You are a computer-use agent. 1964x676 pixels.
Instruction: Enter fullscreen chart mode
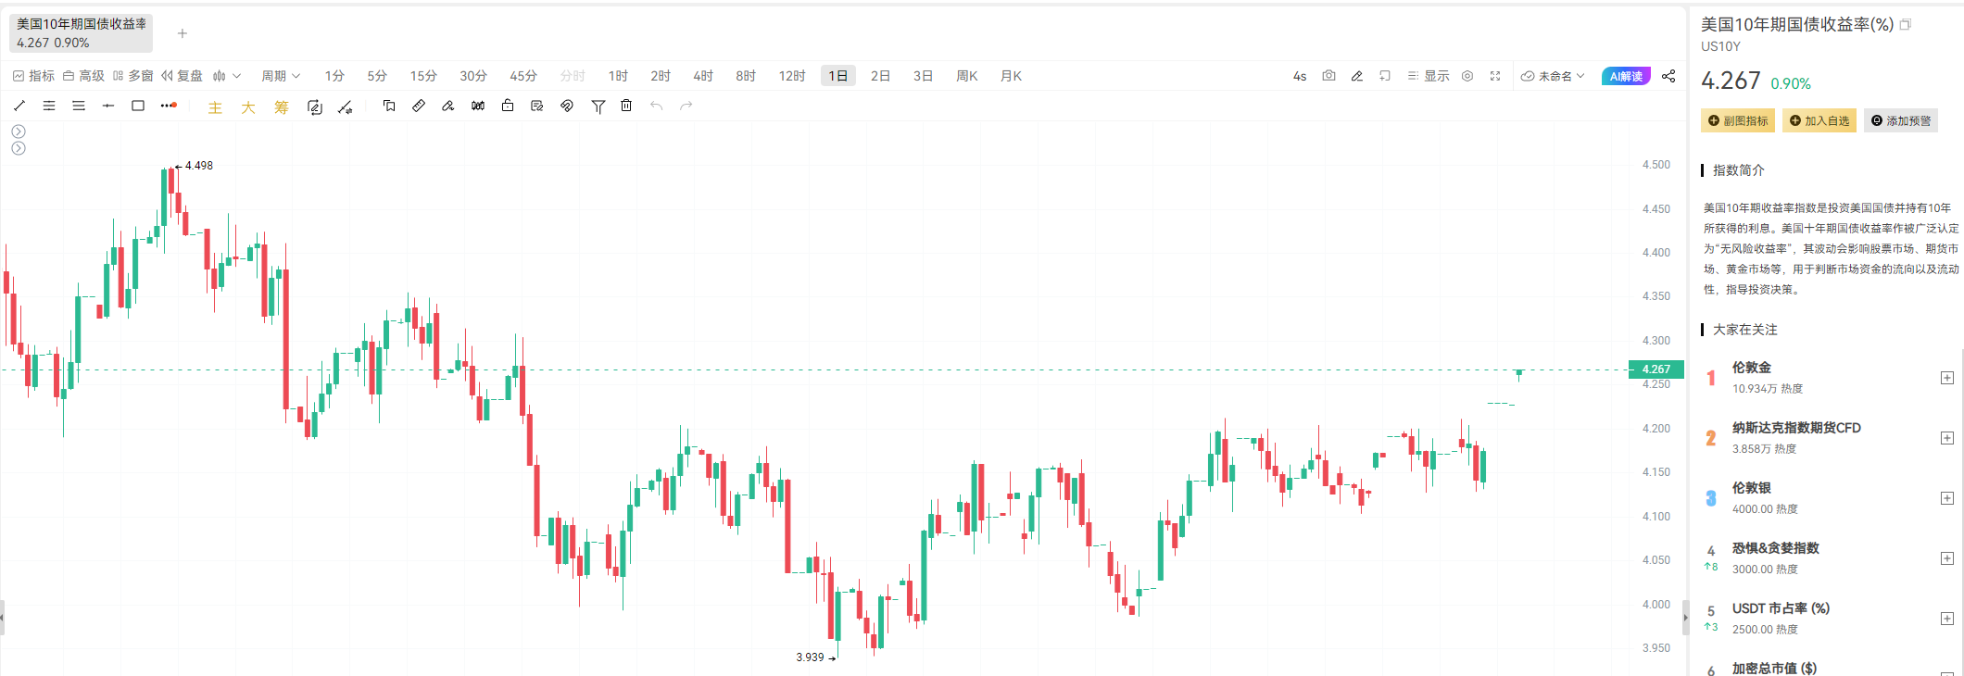[x=1495, y=76]
